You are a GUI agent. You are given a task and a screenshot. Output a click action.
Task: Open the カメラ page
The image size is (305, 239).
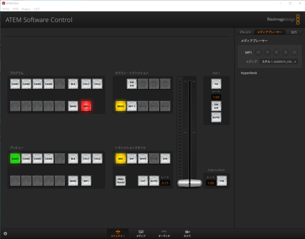coord(187,234)
